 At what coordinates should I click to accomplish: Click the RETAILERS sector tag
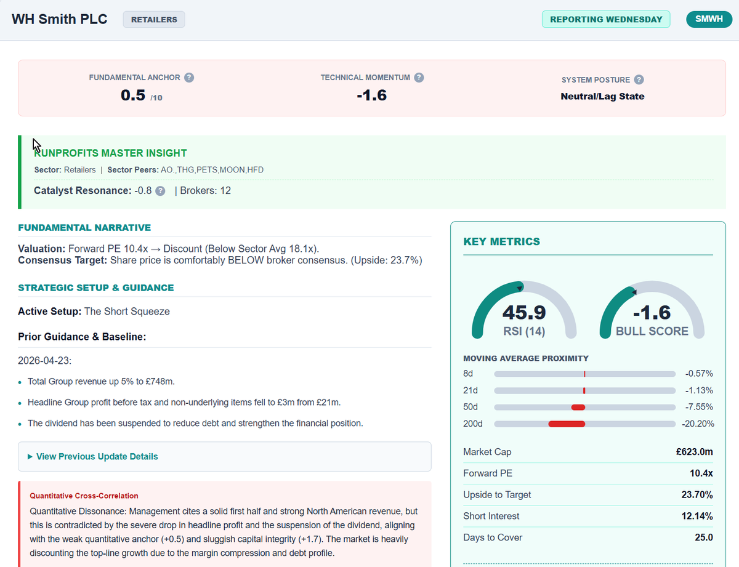point(154,20)
